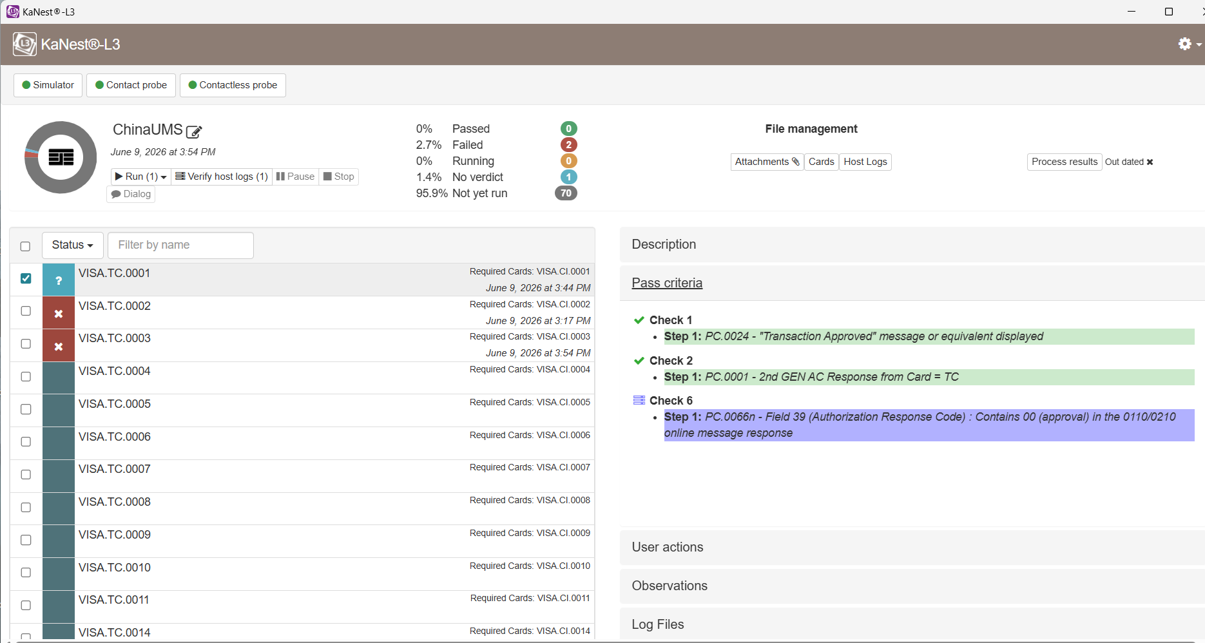Click the not-run status block of VISA.TC.0007

[x=59, y=476]
